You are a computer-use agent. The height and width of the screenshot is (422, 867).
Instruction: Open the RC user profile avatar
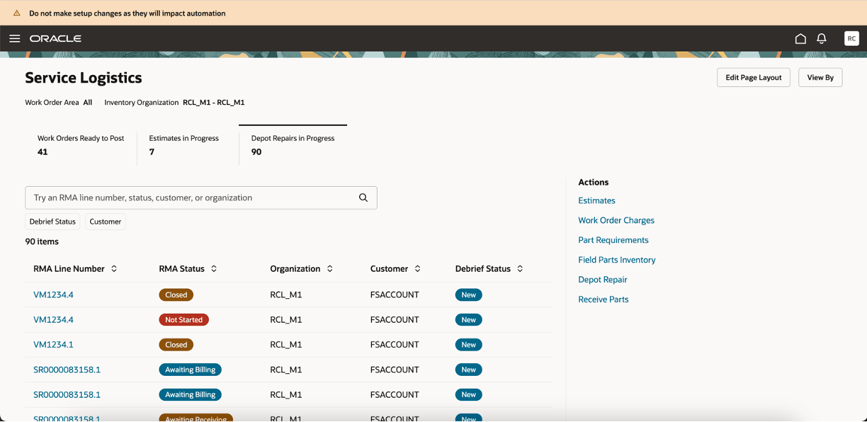(x=851, y=39)
